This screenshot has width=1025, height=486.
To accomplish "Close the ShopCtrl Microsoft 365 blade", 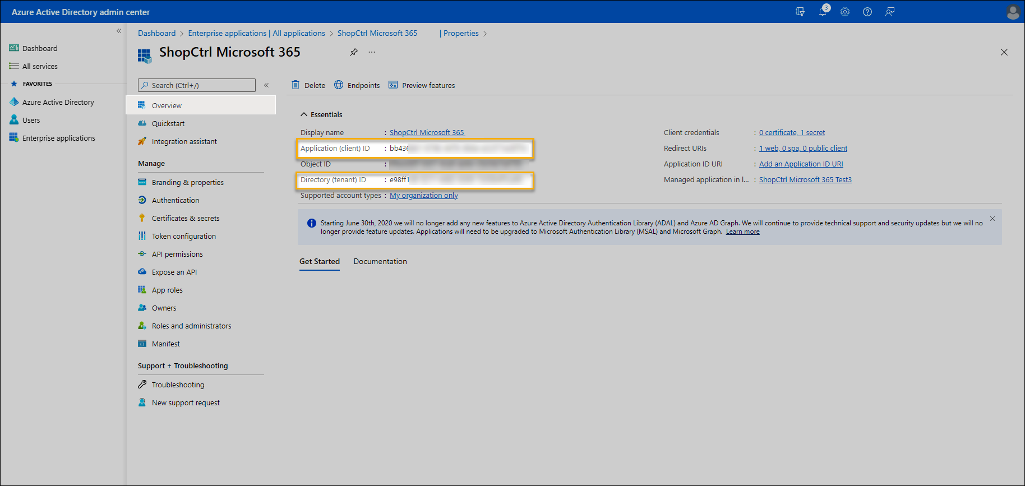I will (1004, 52).
